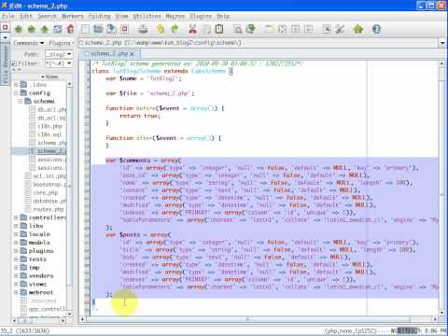Click the Print toolbar icon

[143, 29]
